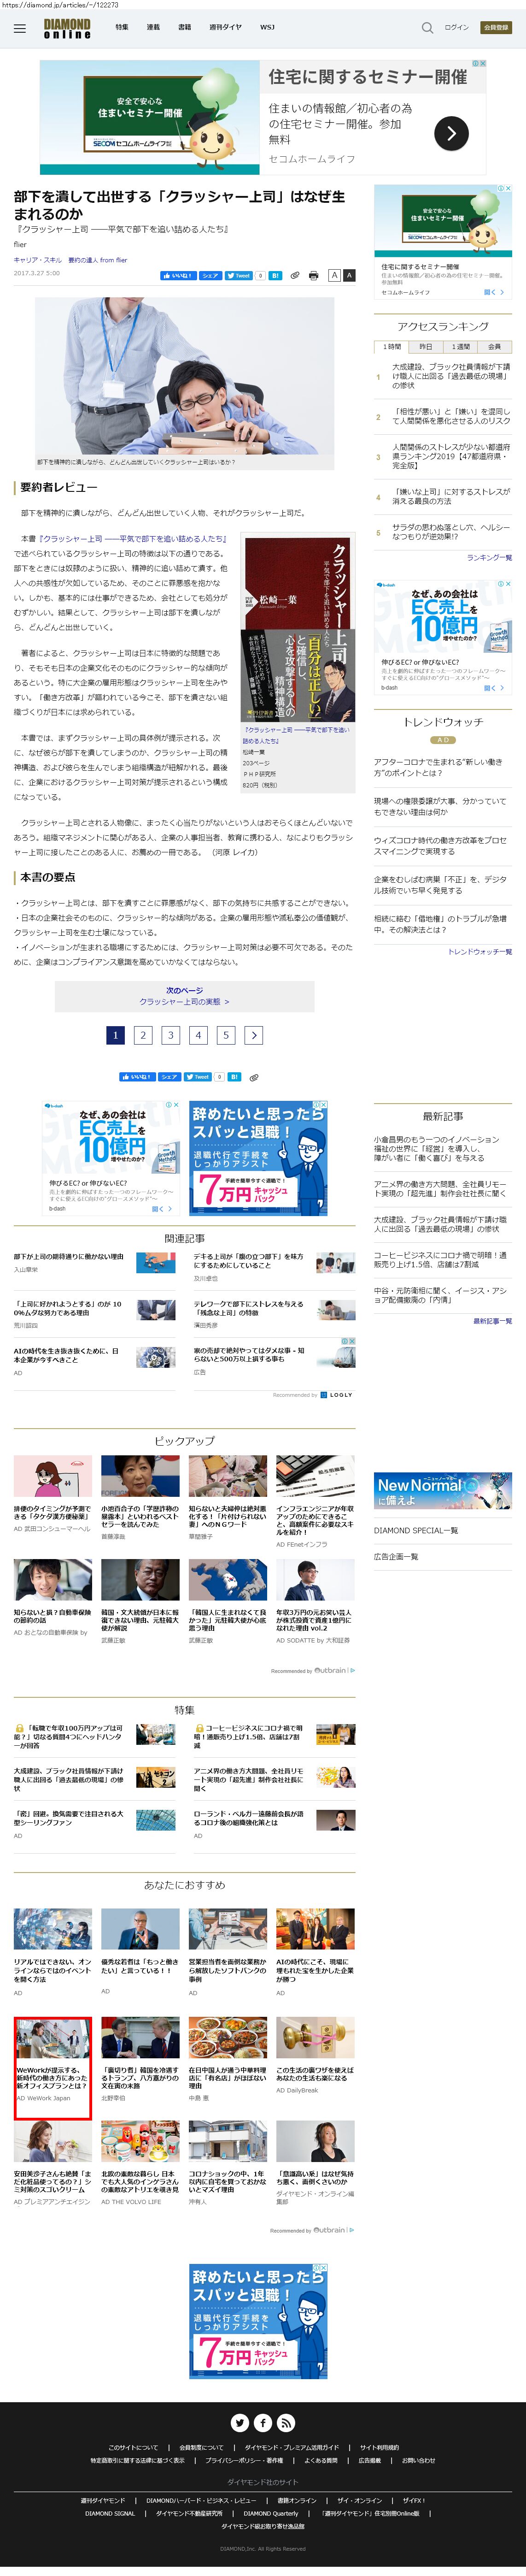526x2576 pixels.
Task: Click the サイト利用規約 footer link
Action: pyautogui.click(x=379, y=2448)
